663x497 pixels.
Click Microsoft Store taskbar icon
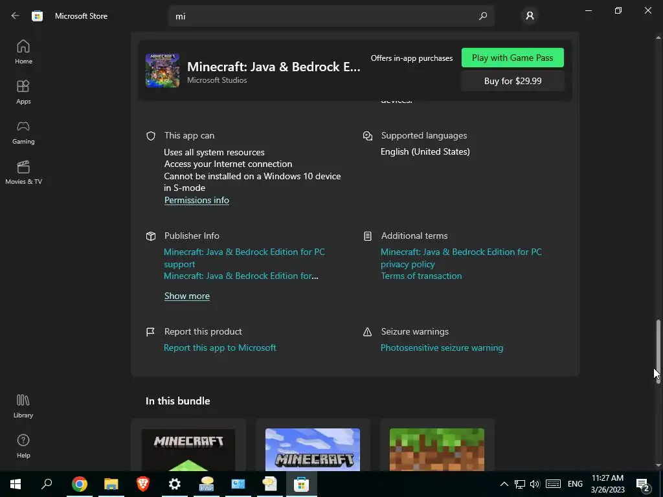[x=302, y=484]
